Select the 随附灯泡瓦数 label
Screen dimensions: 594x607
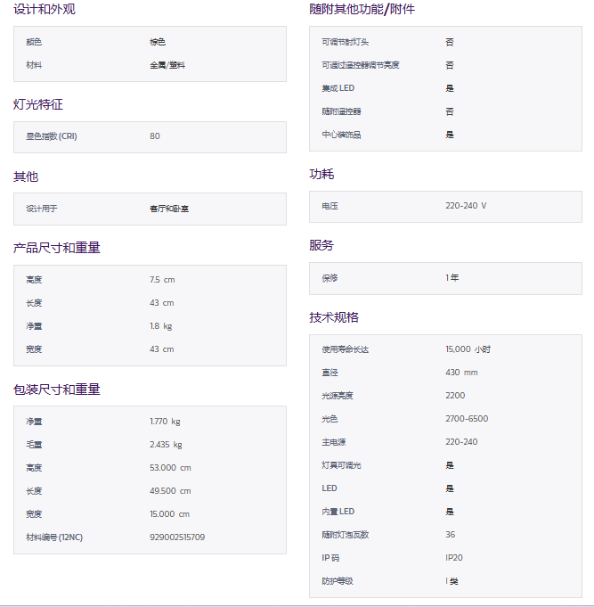click(x=345, y=535)
